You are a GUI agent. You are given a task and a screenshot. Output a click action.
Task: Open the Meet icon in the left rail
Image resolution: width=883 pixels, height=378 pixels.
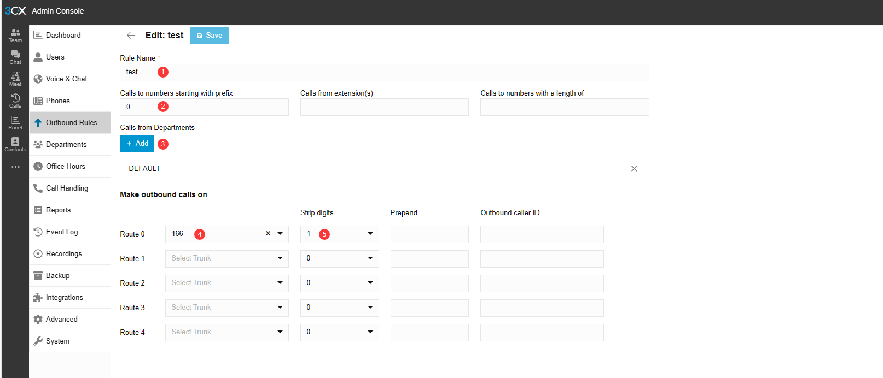pos(15,79)
